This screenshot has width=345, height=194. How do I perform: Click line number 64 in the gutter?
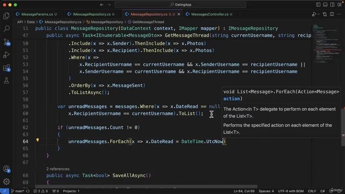coord(25,141)
